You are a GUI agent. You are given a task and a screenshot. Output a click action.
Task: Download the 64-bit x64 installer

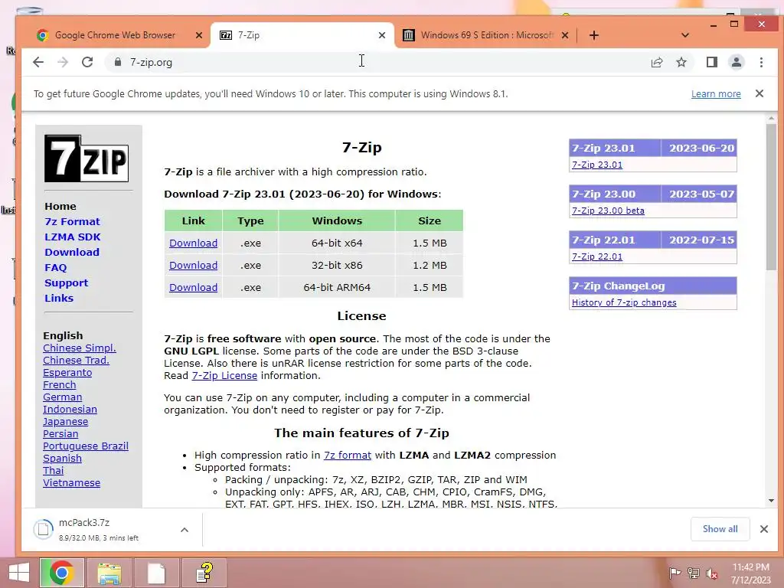pos(193,243)
